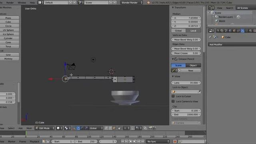Image resolution: width=256 pixels, height=144 pixels.
Task: Open the Render Layers properties tab icon
Action: 222,31
